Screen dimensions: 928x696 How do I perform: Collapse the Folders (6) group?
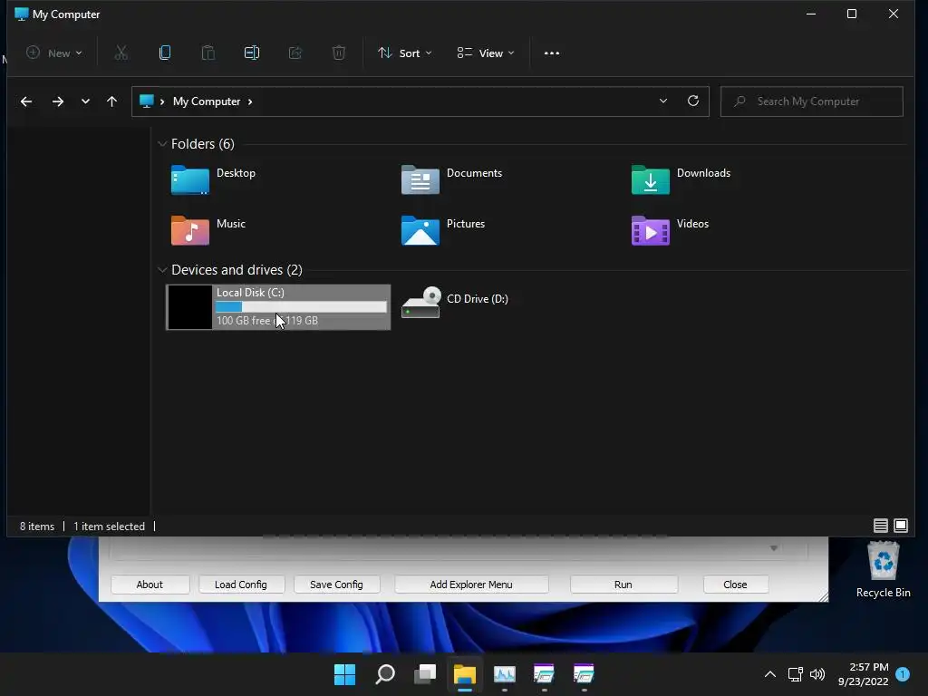coord(162,144)
